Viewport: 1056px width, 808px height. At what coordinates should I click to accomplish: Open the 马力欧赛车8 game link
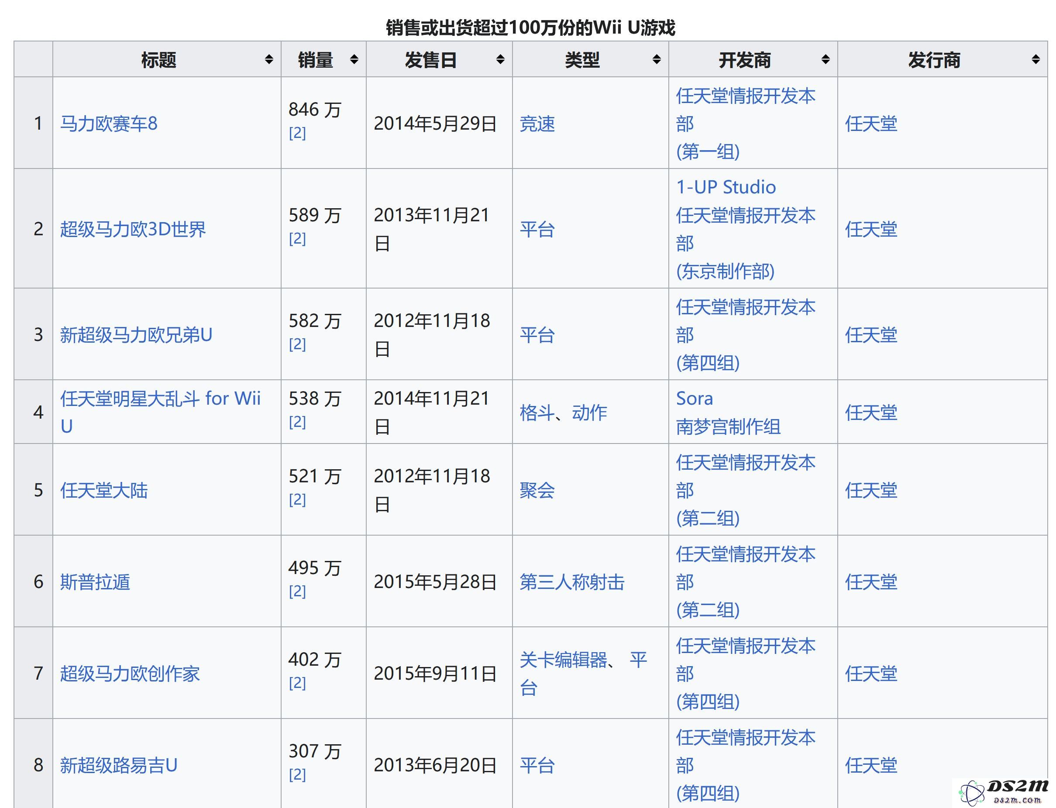click(x=109, y=124)
